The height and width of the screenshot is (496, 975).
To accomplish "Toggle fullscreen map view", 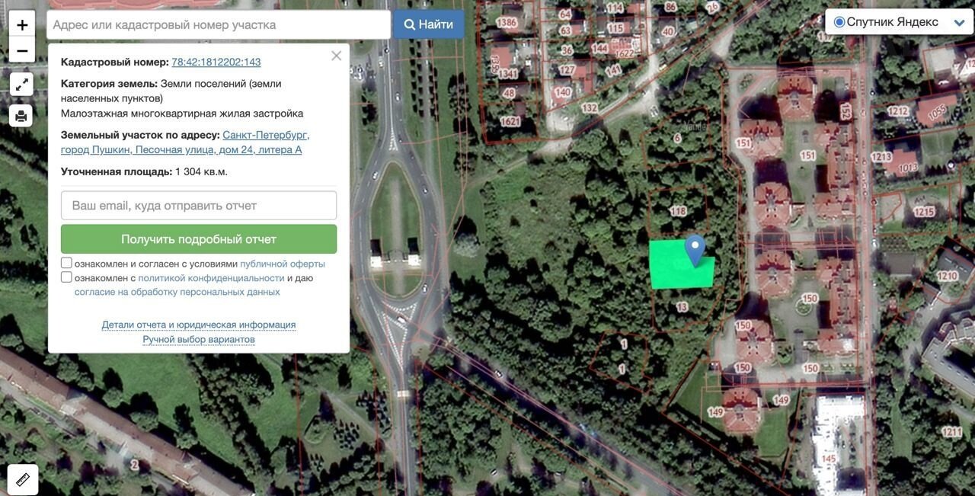I will click(x=21, y=84).
